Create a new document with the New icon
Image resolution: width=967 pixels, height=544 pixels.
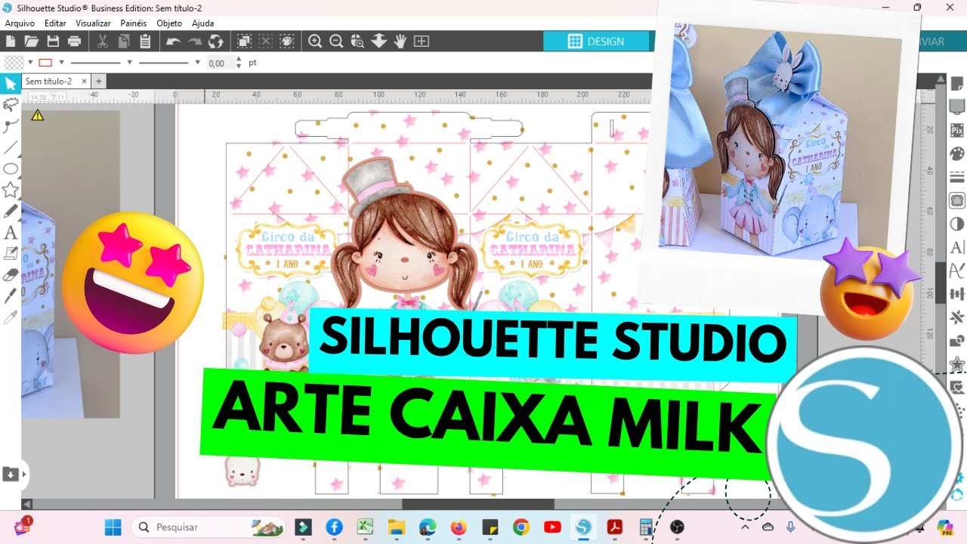[10, 41]
